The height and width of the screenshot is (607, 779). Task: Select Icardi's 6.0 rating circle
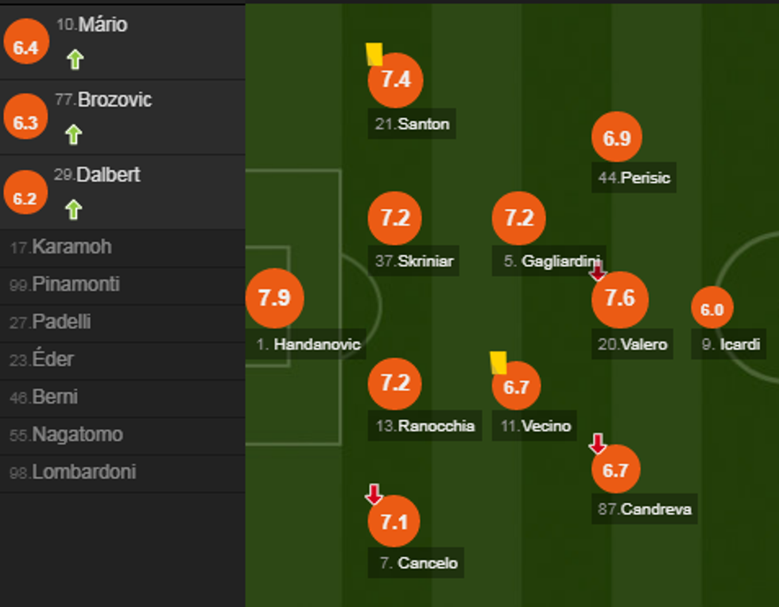pyautogui.click(x=712, y=309)
